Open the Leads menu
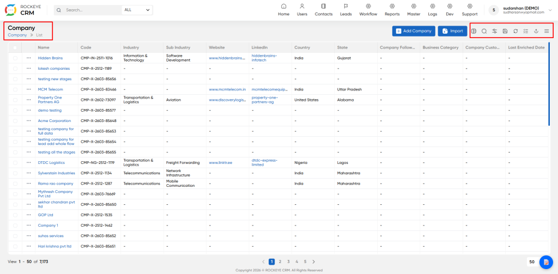Image resolution: width=558 pixels, height=274 pixels. 346,10
